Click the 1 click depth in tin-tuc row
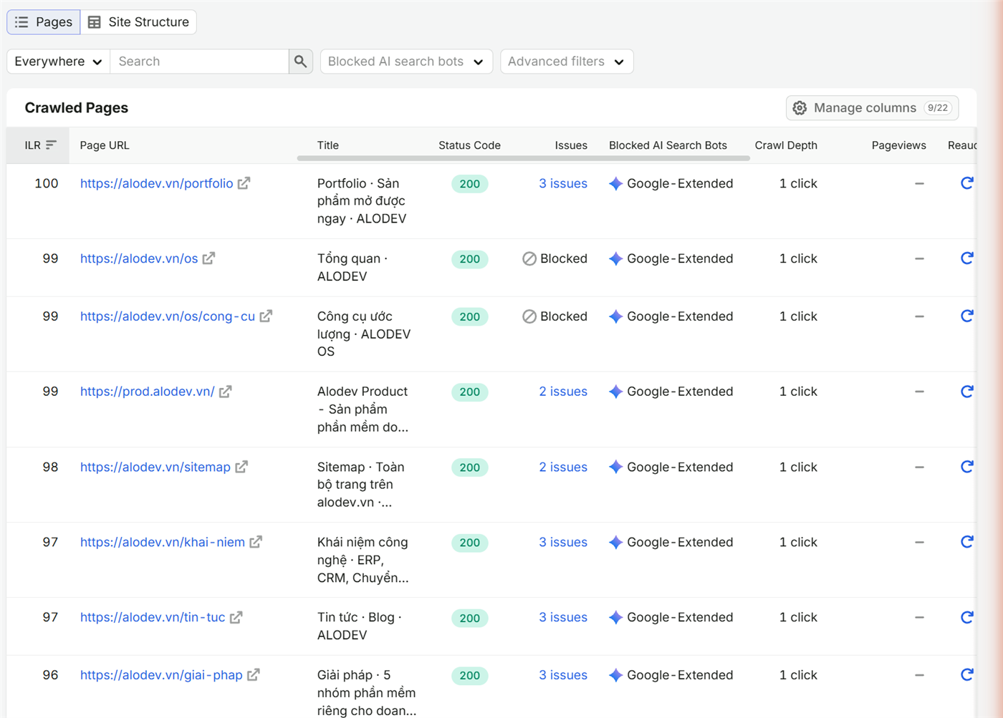The image size is (1003, 718). 798,617
